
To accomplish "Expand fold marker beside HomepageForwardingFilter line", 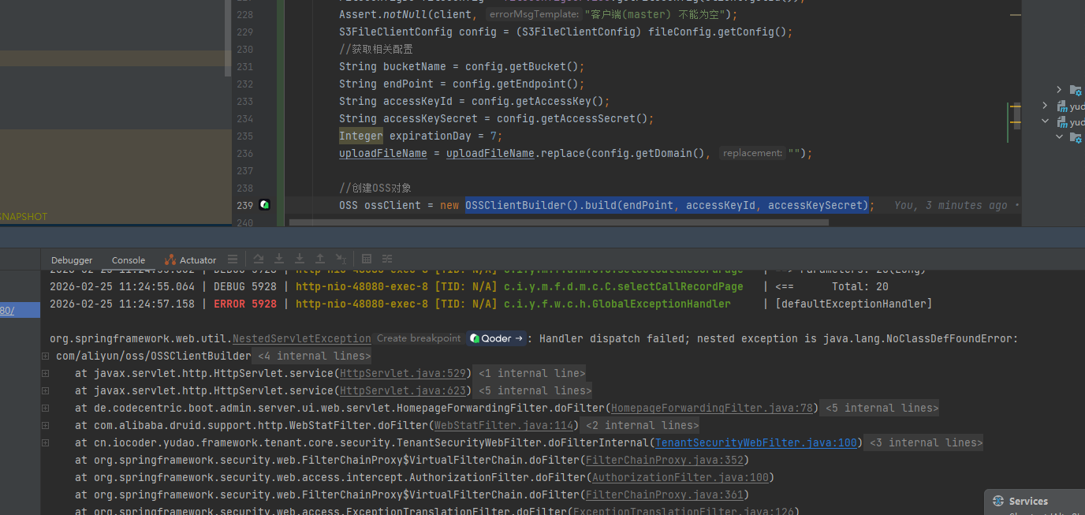I will point(46,409).
